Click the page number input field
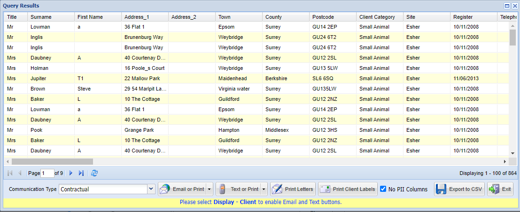 (47, 173)
